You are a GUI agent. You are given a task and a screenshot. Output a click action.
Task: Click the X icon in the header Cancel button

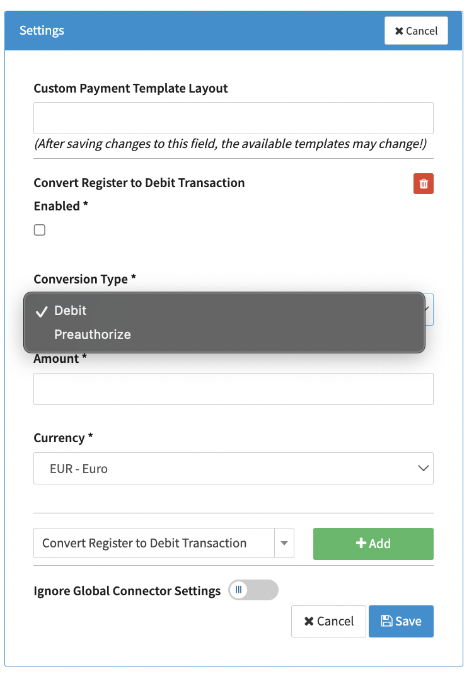[x=399, y=31]
